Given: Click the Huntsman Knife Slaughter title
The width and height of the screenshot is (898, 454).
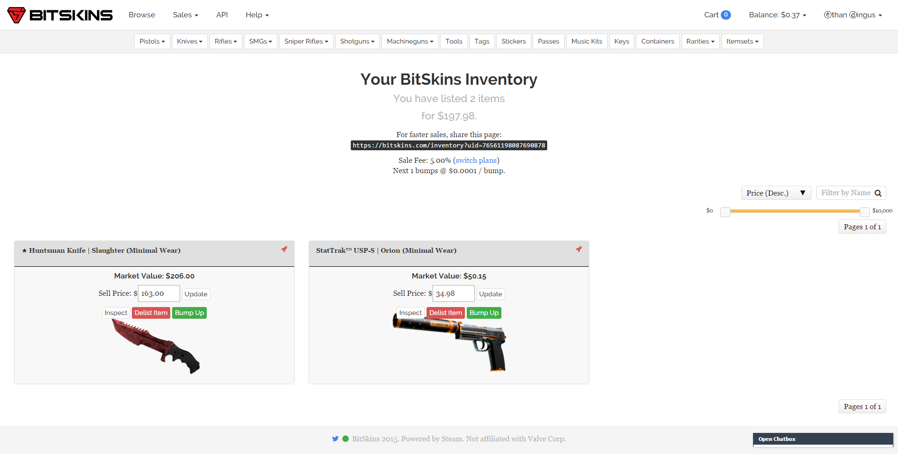Looking at the screenshot, I should (101, 250).
